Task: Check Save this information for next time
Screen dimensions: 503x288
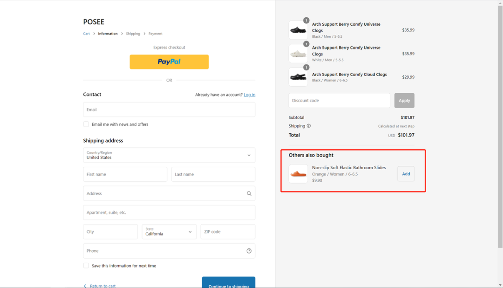Action: [86, 266]
